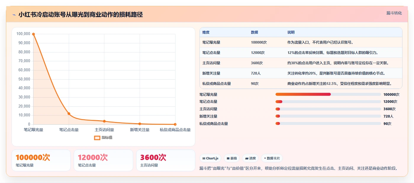The image size is (414, 183).
Task: Click the Chart.js chip
Action: pyautogui.click(x=210, y=158)
